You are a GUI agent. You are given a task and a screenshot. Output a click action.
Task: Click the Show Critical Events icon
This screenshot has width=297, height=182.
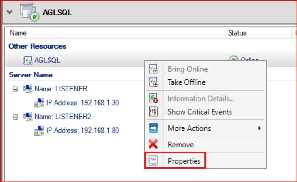click(153, 112)
